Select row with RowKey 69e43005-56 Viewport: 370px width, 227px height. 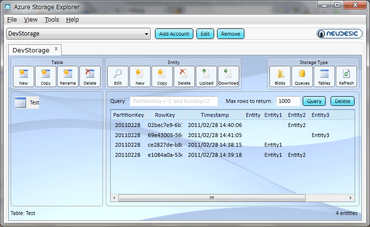232,135
